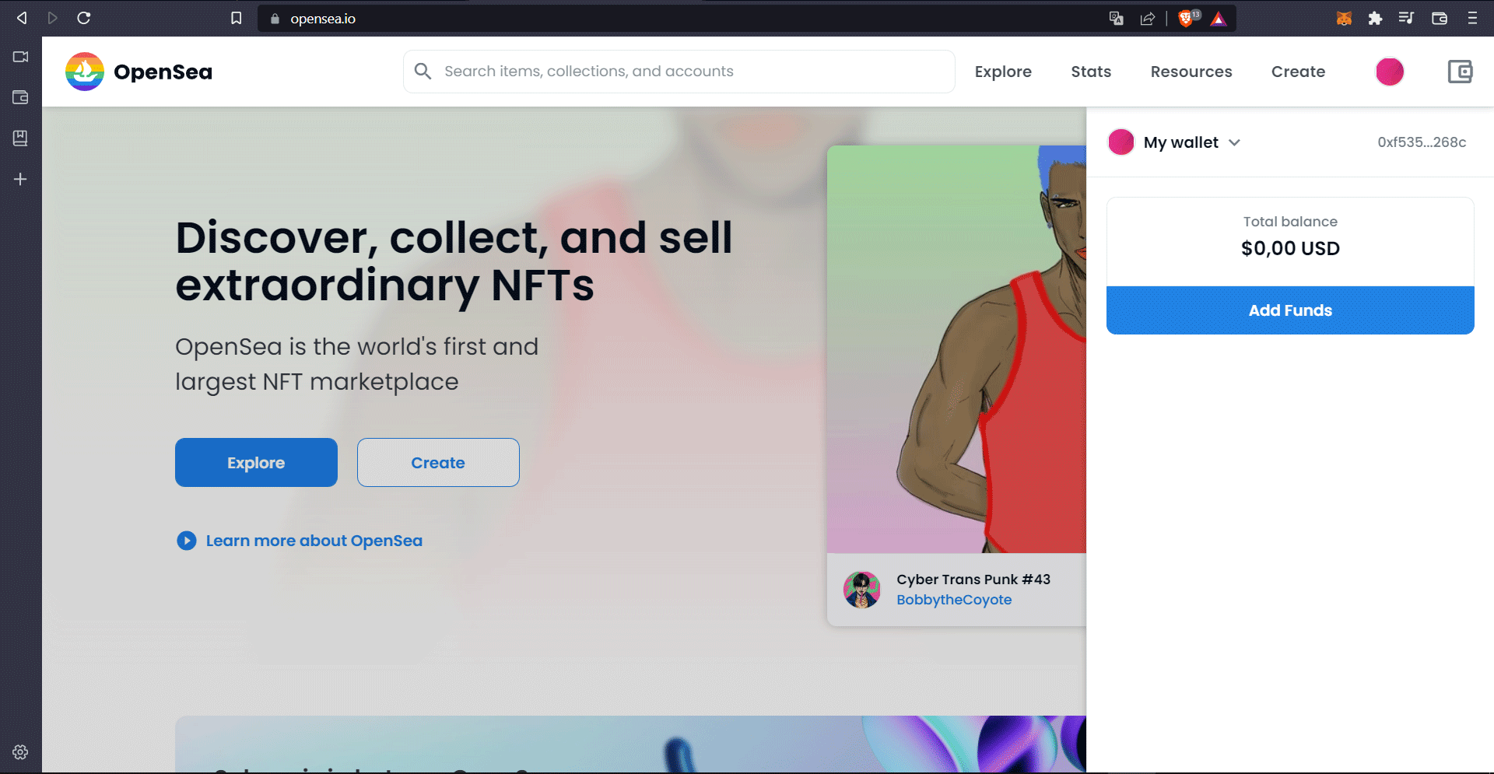Open the Brave Rewards triangle icon
This screenshot has height=774, width=1494.
click(x=1219, y=19)
